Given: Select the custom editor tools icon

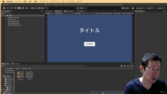Looking at the screenshot, I should 27,8.
